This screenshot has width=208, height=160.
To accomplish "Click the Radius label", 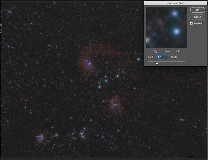I will pyautogui.click(x=152, y=57).
